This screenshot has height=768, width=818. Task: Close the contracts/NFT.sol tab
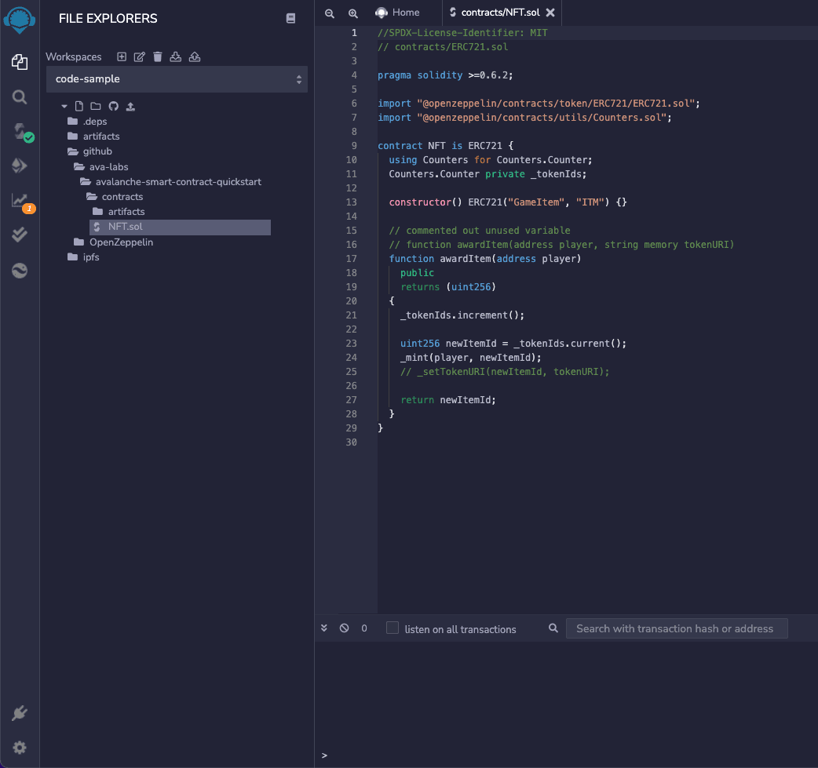point(550,13)
